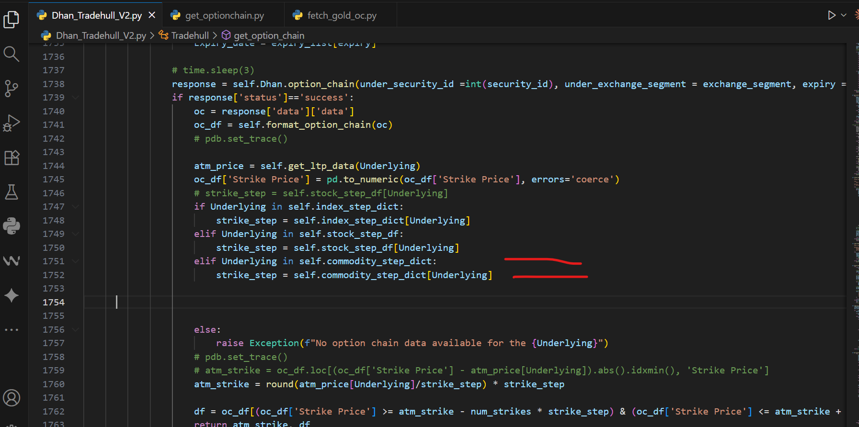Screen dimensions: 859x427
Task: Open the Python environments view
Action: tap(11, 226)
